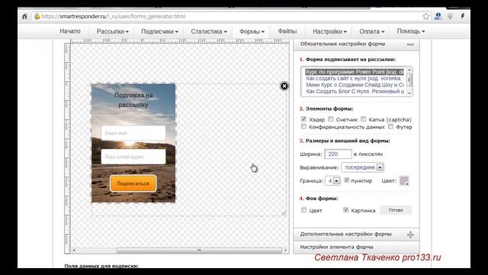Click the Ширина width input field
Screen dimensions: 488x275
[x=338, y=154]
